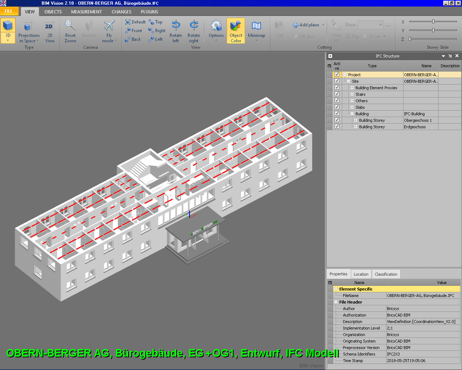
Task: Switch to OBJECTS ribbon tab
Action: click(x=53, y=12)
